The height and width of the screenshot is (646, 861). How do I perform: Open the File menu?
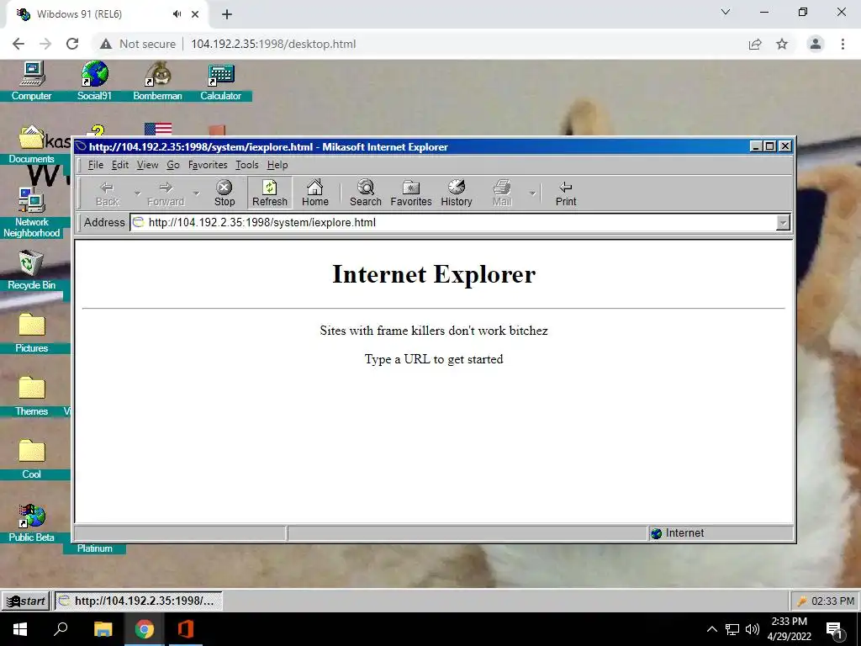96,165
